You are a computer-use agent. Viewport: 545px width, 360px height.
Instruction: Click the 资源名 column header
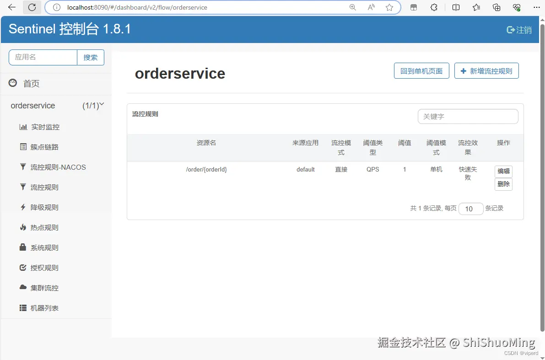click(206, 143)
